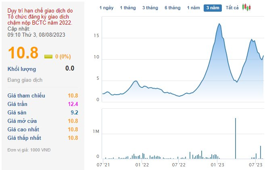
Task: Choose the '6 tháng' time range
Action: pyautogui.click(x=172, y=8)
